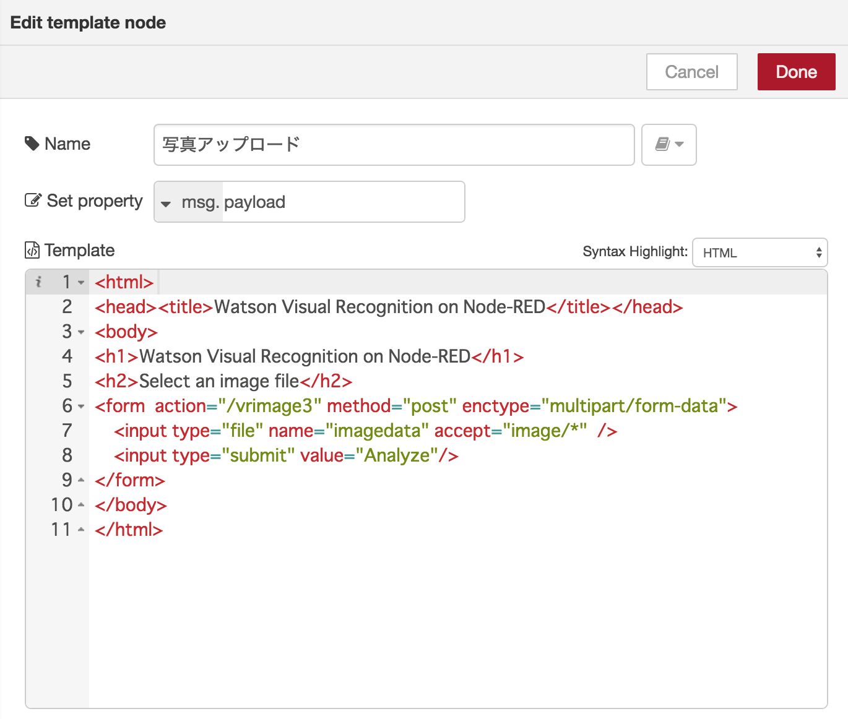Click line number 8 in the gutter

(x=67, y=455)
